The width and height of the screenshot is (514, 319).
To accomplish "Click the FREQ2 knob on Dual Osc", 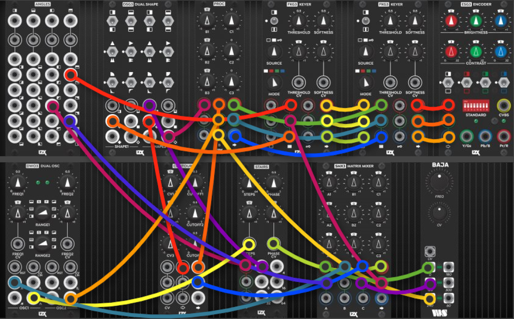I will tap(67, 183).
